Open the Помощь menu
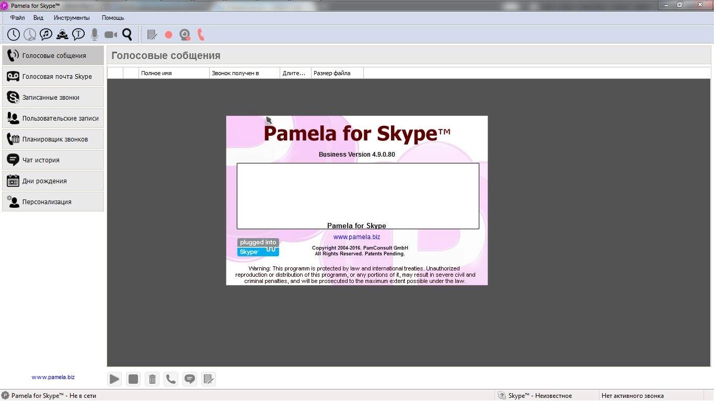 (x=113, y=18)
